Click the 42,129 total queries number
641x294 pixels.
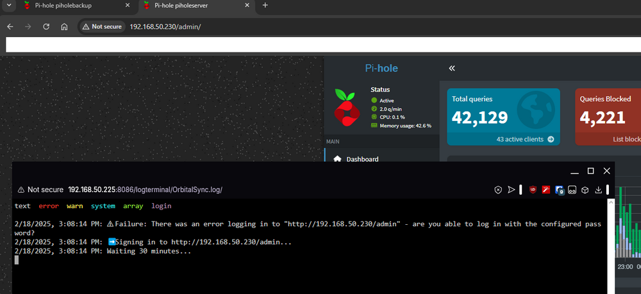pos(479,117)
